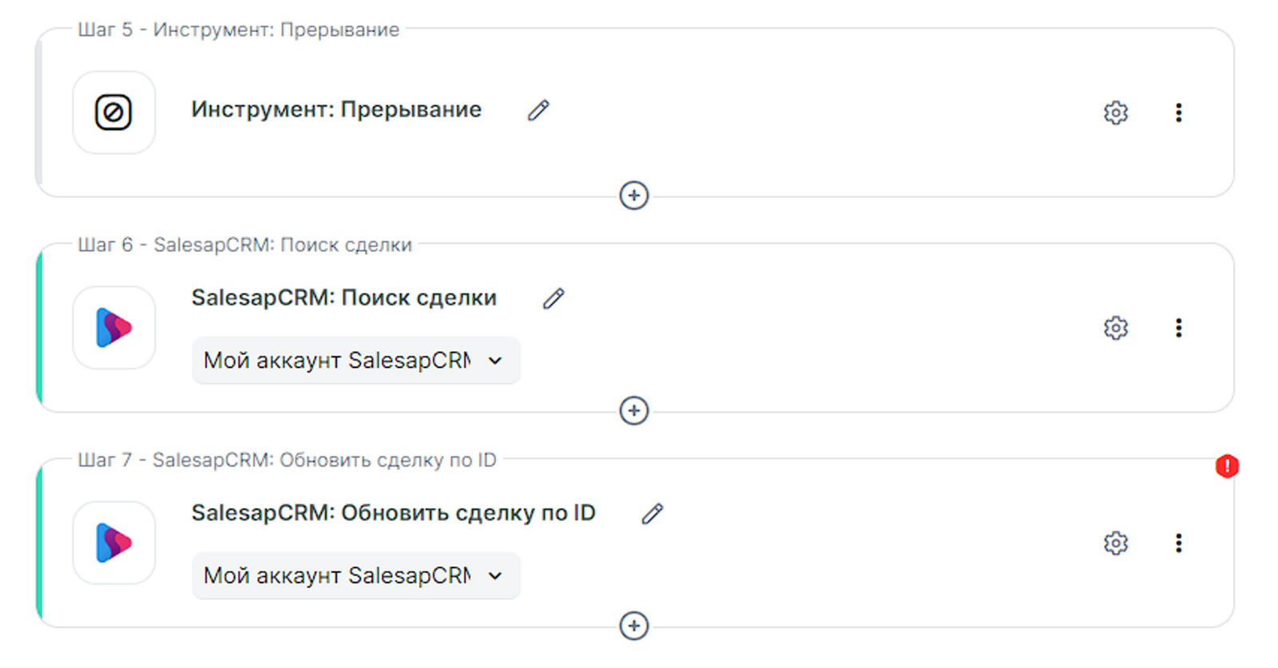This screenshot has width=1278, height=668.
Task: Click the SalesapCRM logo in step 6
Action: [113, 328]
